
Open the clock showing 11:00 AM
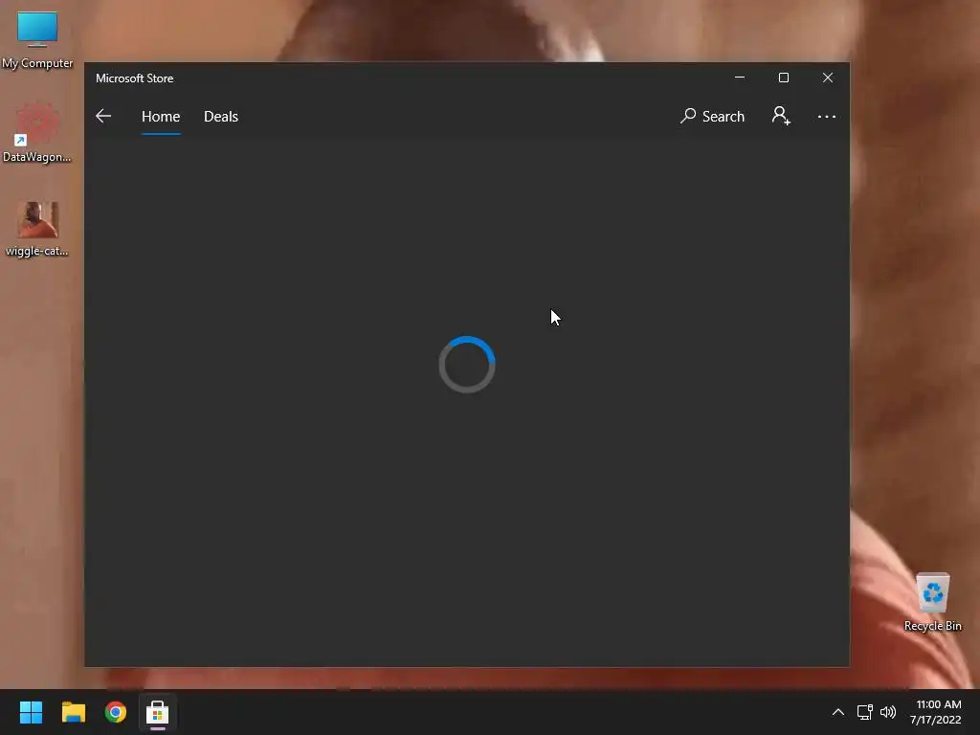(936, 712)
